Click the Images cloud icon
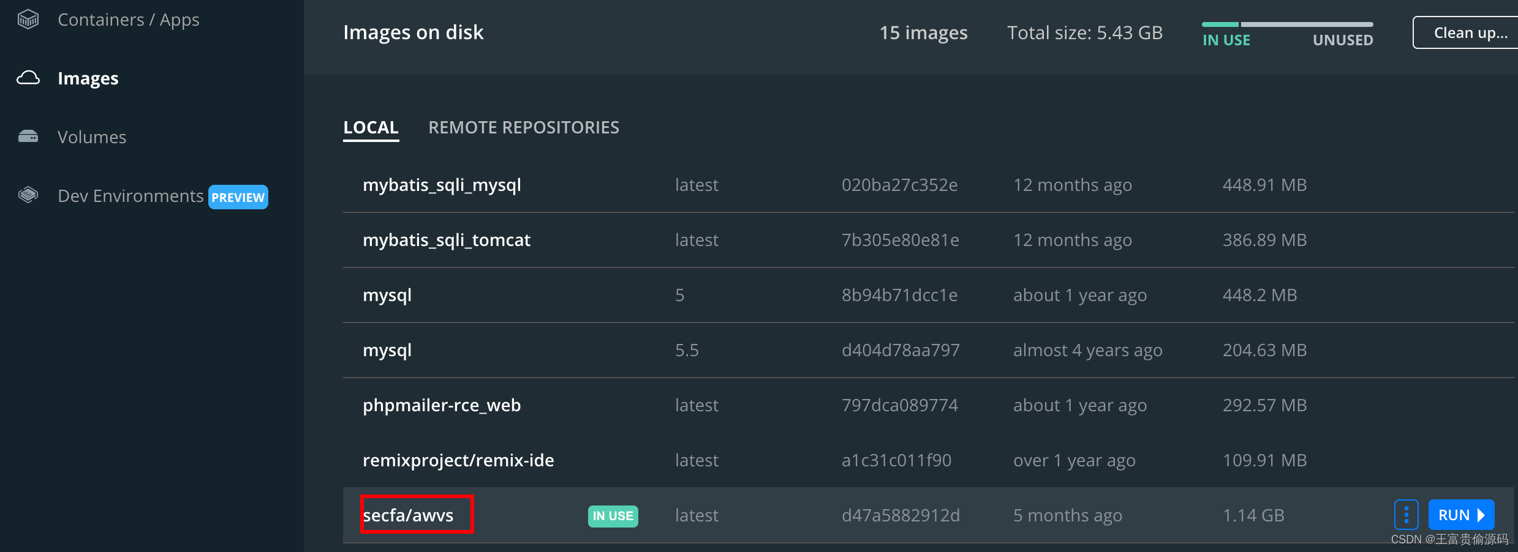 click(28, 78)
